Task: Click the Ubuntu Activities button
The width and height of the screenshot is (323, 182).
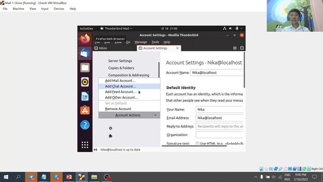Action: [x=86, y=28]
